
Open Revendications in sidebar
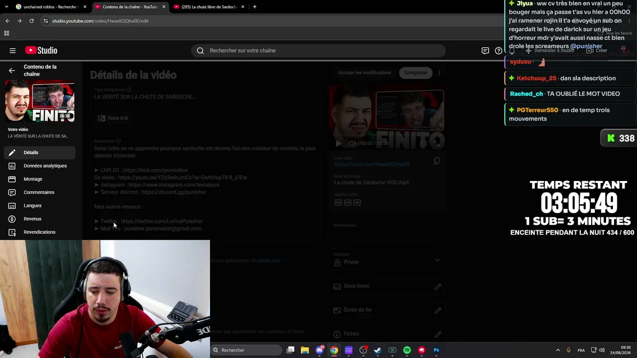pos(40,232)
